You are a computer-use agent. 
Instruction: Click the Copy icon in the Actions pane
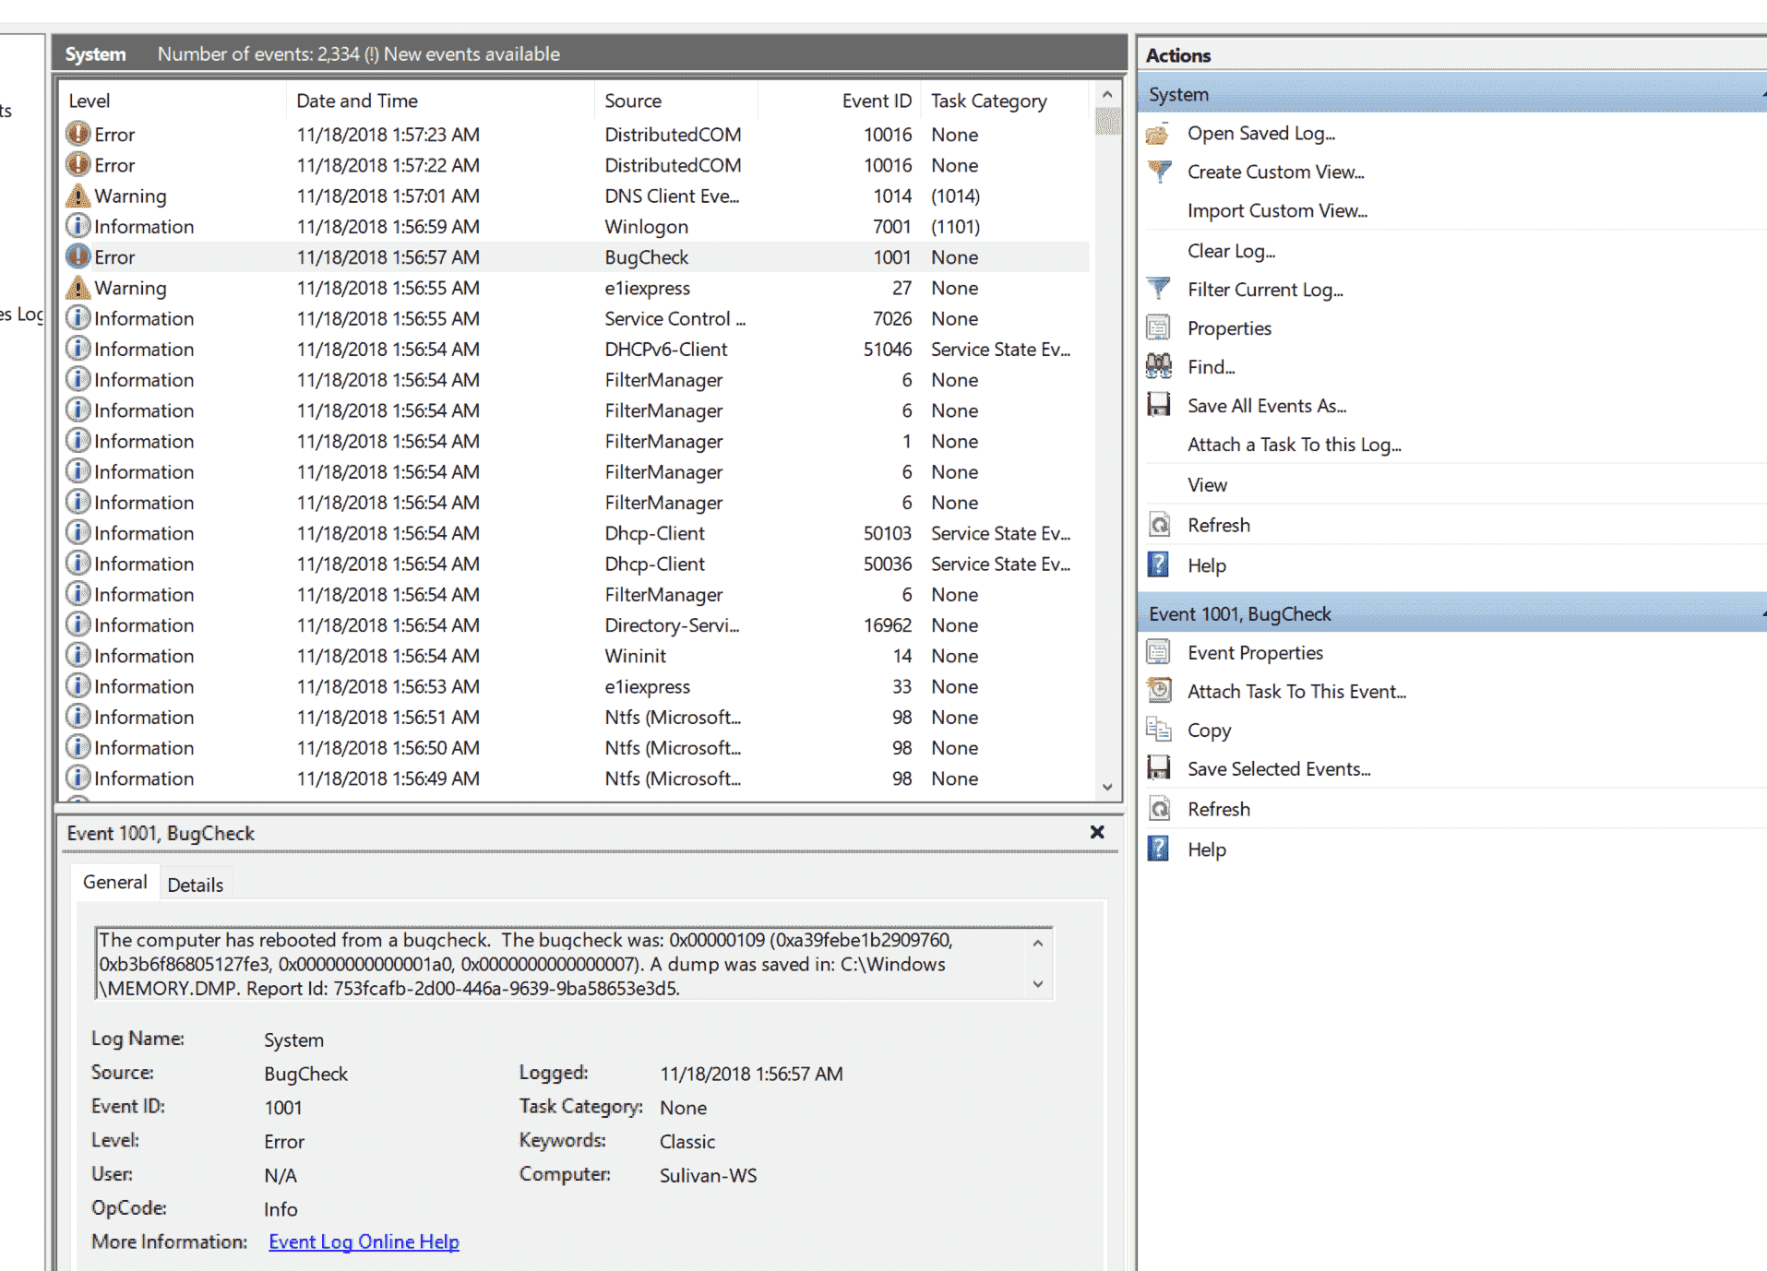tap(1158, 731)
